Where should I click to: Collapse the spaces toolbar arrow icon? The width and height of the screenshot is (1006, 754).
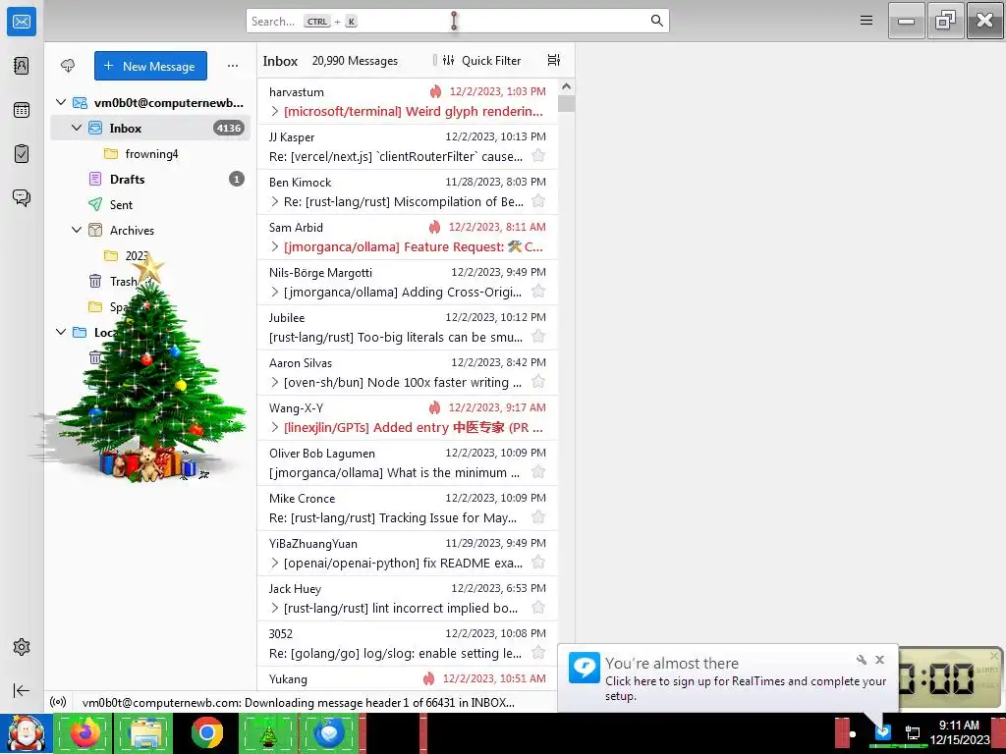click(22, 690)
